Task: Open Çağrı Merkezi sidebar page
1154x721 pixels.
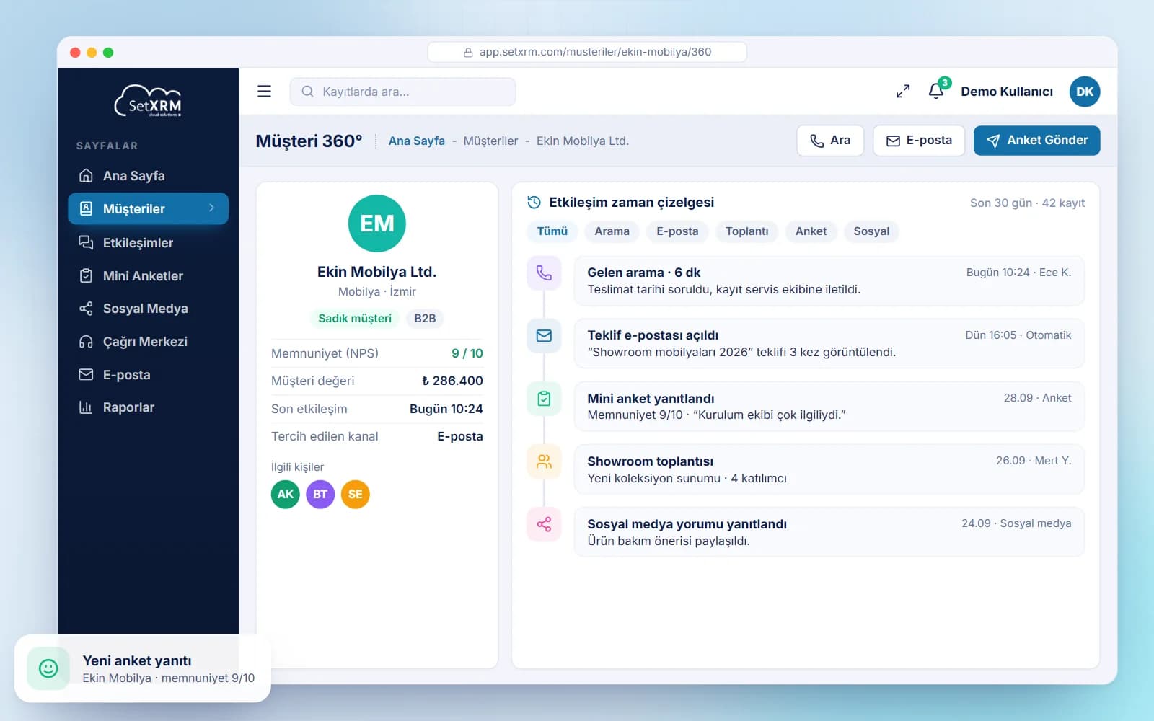Action: pyautogui.click(x=149, y=342)
